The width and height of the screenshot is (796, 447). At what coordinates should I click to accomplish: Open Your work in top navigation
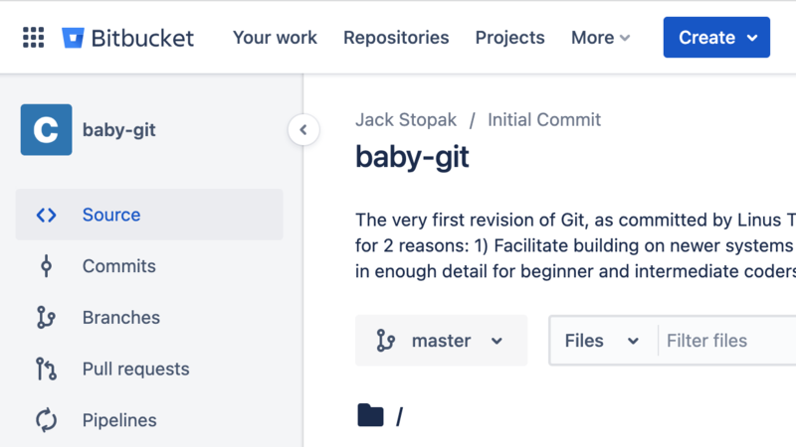[276, 38]
